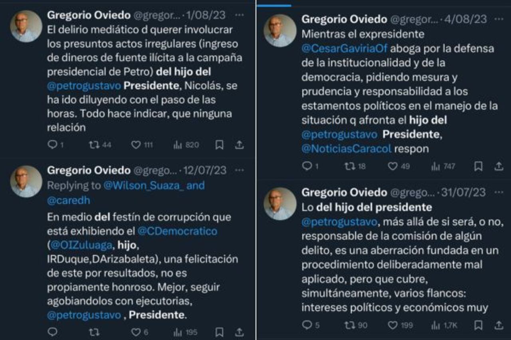Open more options for the 1/08/23 tweet
511x340 pixels.
click(x=240, y=15)
